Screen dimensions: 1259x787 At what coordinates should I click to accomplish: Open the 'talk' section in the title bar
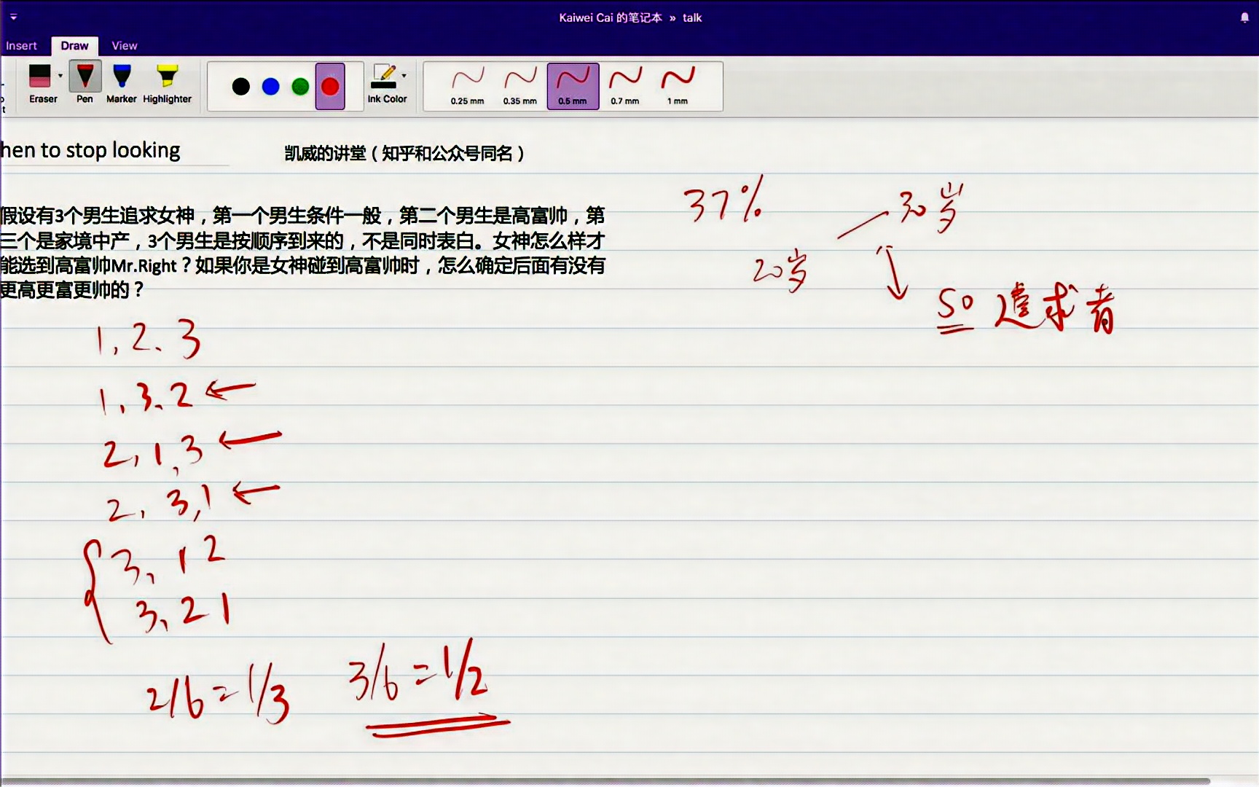coord(691,17)
